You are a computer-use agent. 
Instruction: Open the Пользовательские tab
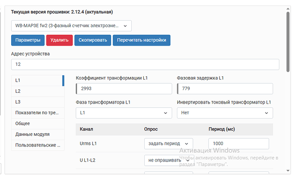point(38,145)
